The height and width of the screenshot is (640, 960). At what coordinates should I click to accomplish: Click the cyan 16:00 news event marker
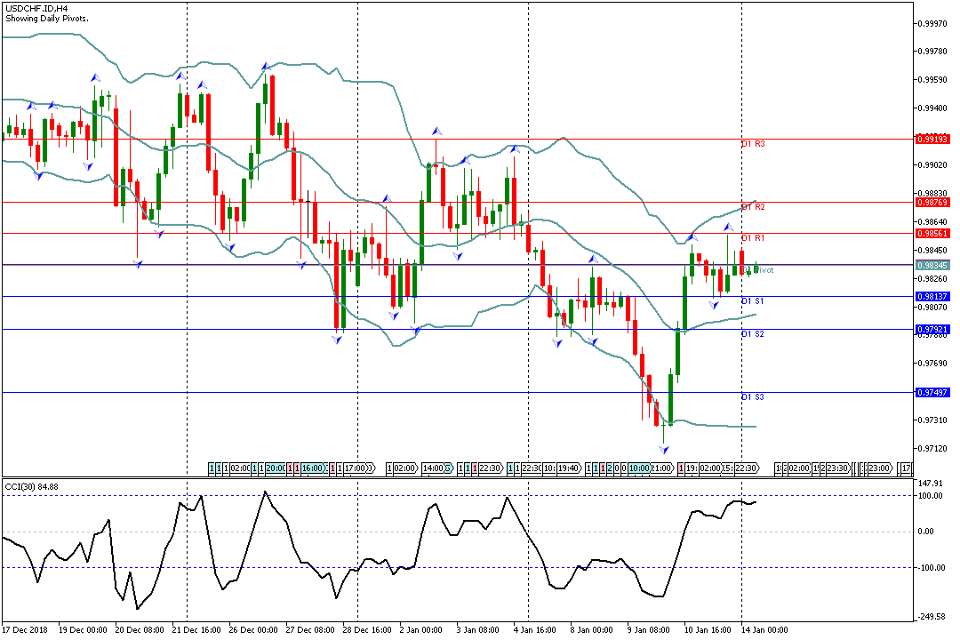pyautogui.click(x=312, y=468)
